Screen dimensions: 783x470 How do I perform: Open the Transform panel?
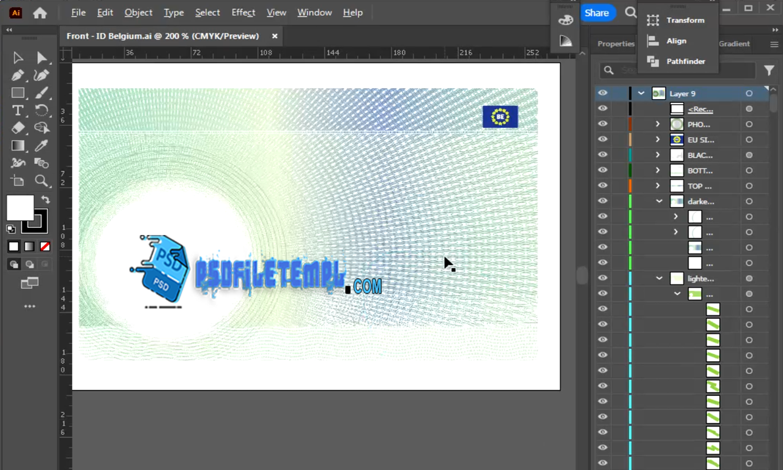(x=677, y=20)
